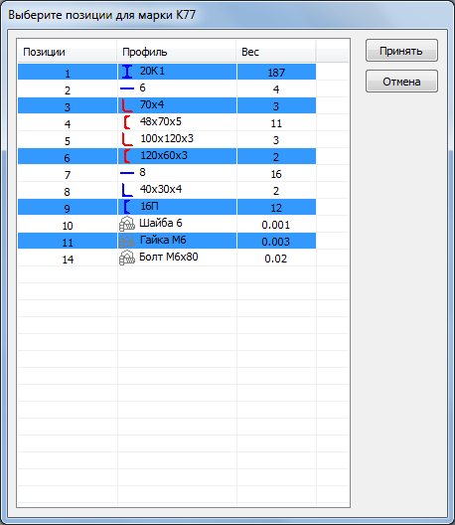Select position number 11 cell
Image resolution: width=455 pixels, height=525 pixels.
pyautogui.click(x=68, y=241)
